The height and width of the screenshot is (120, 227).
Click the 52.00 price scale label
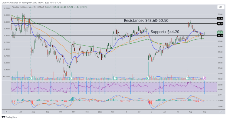[x=220, y=14]
